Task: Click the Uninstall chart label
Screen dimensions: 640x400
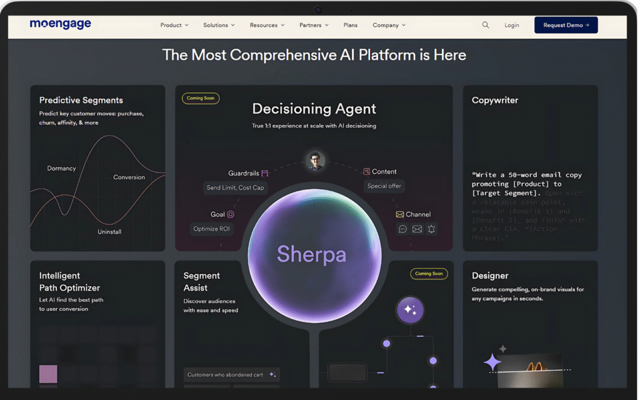Action: click(x=109, y=232)
